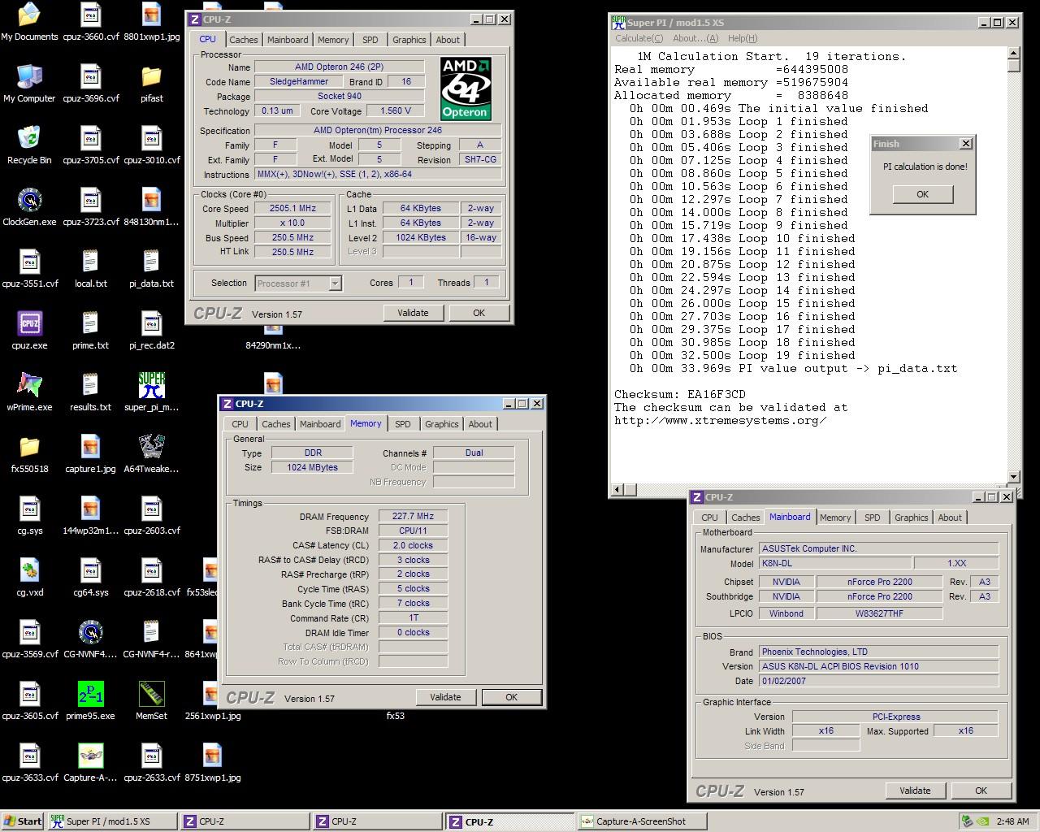The height and width of the screenshot is (832, 1040).
Task: Click the Checksum EA16F3CD text line
Action: [679, 394]
